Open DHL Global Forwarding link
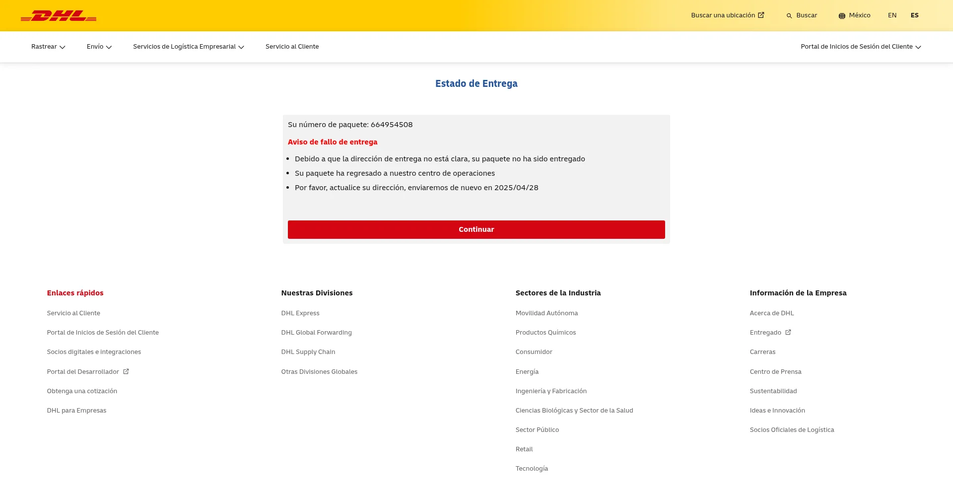The width and height of the screenshot is (953, 493). point(316,332)
